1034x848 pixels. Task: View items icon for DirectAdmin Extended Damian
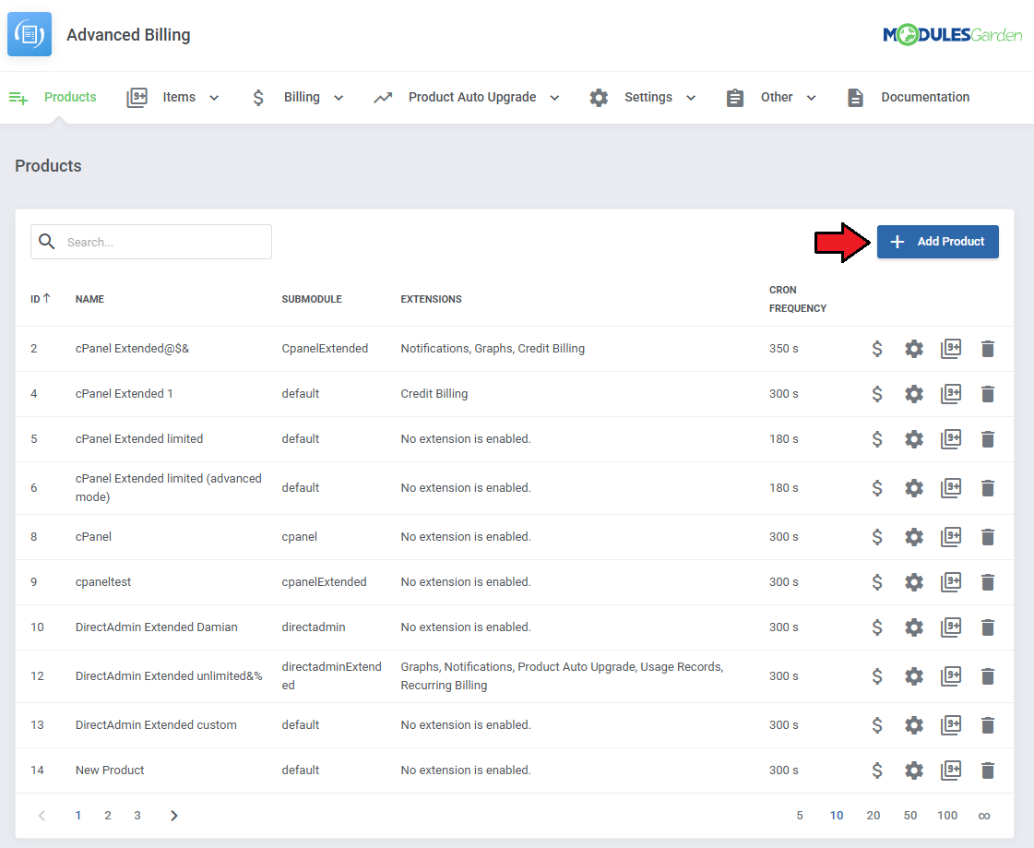point(950,627)
